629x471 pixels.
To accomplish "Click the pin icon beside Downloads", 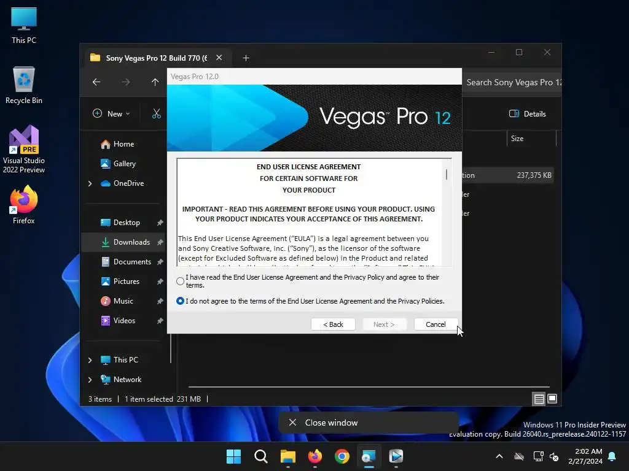I will (x=160, y=242).
